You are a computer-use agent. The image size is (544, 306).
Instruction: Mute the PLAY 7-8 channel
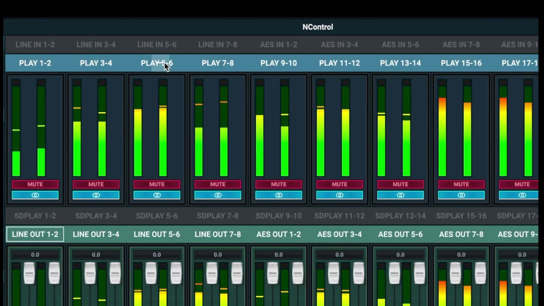(x=218, y=184)
